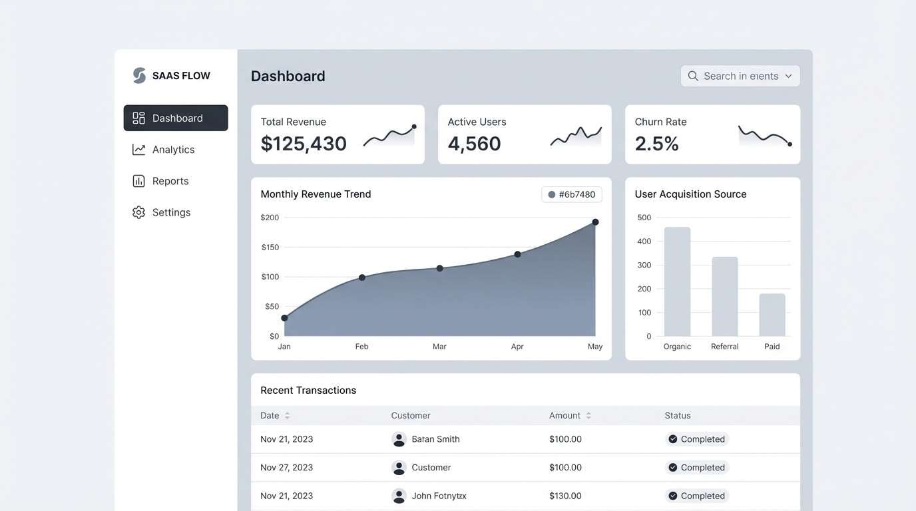Open Analytics via its chart-line icon
Viewport: 916px width, 511px height.
(x=138, y=148)
